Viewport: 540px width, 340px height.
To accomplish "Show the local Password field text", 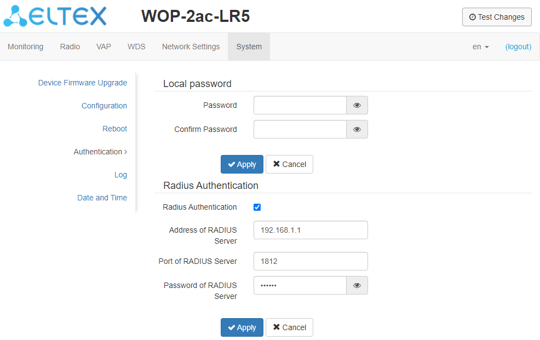I will [357, 105].
